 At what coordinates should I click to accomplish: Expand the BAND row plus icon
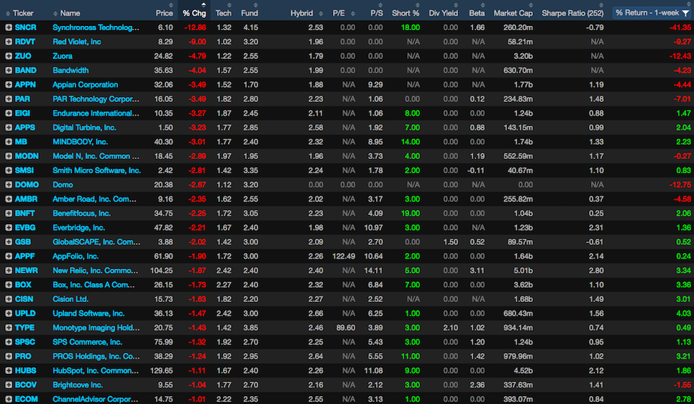9,70
